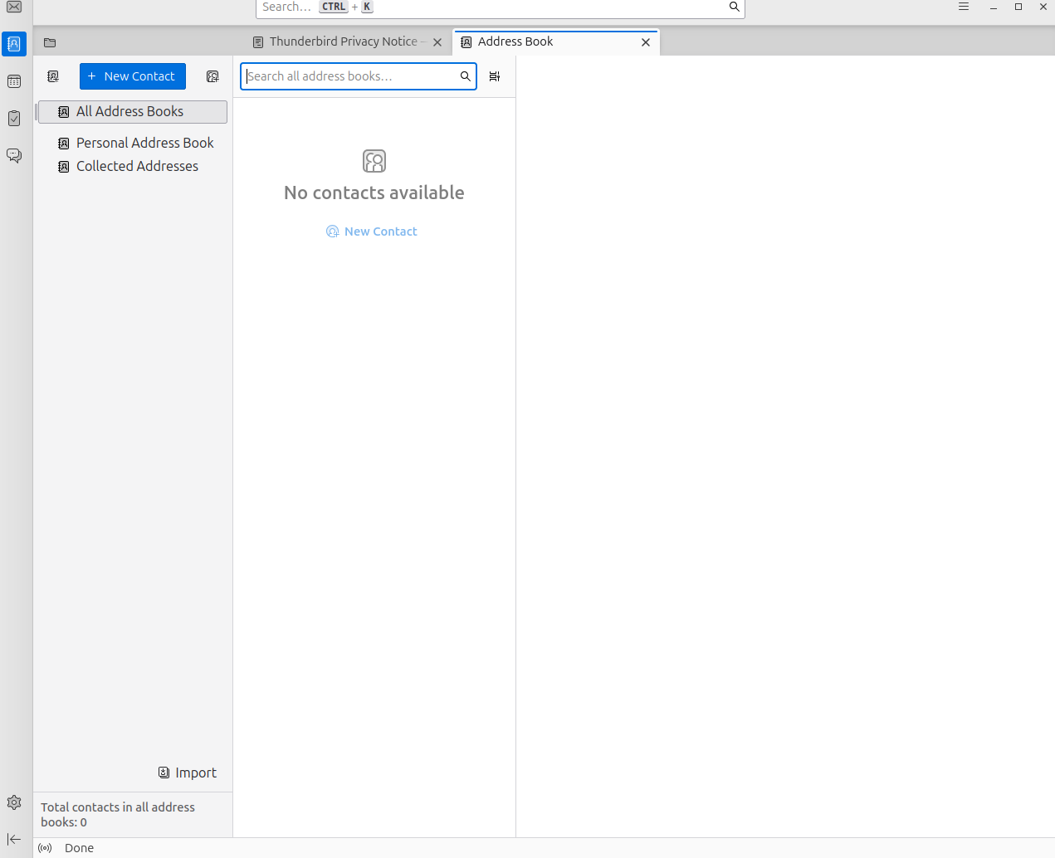This screenshot has width=1055, height=858.
Task: Click the Import button
Action: pyautogui.click(x=188, y=773)
